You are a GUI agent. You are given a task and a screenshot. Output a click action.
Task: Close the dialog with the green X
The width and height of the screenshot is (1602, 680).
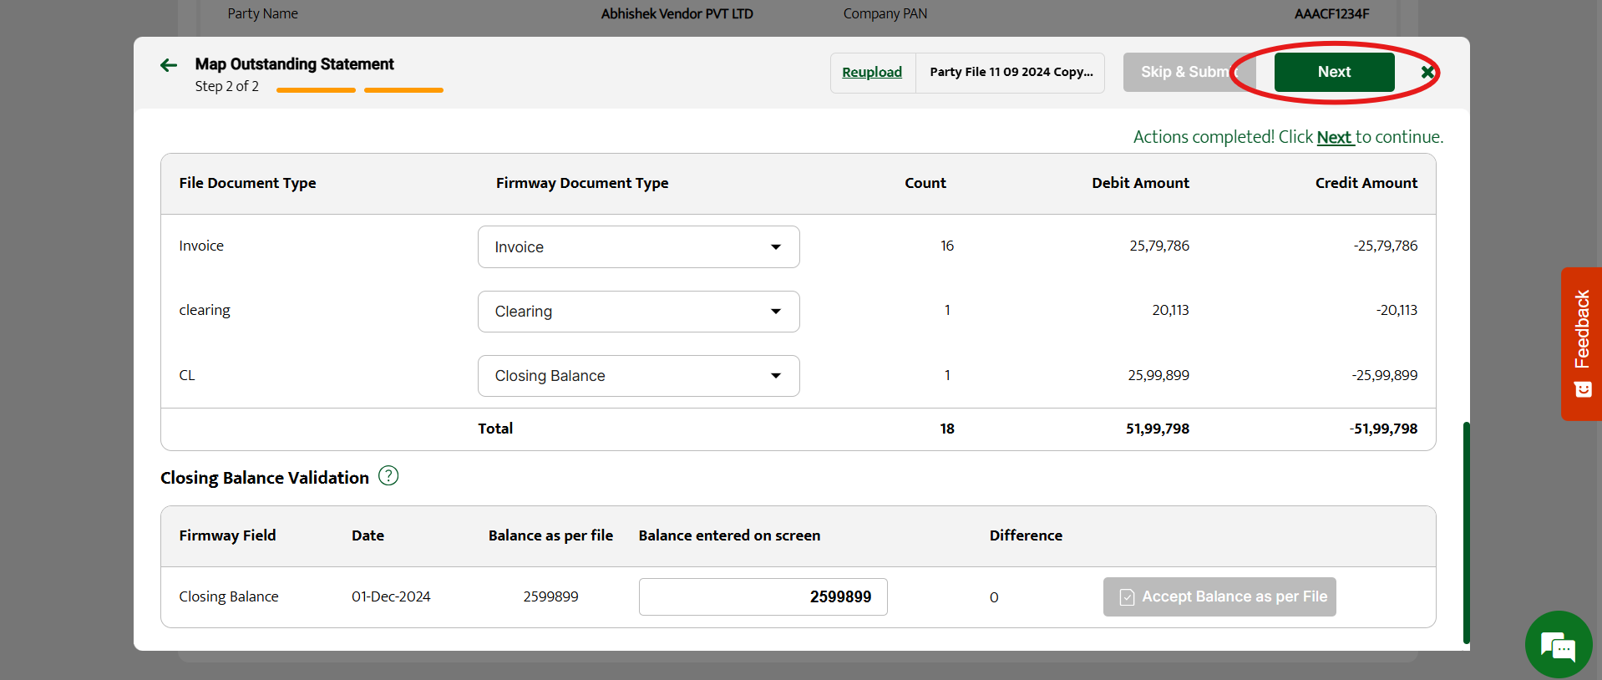(1427, 73)
